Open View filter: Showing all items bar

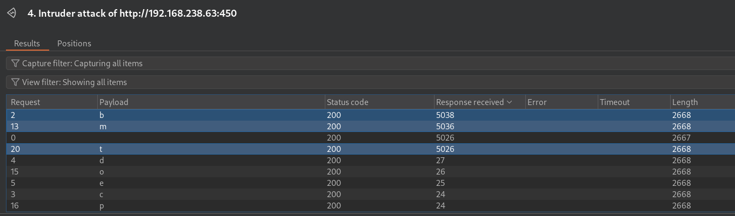[370, 82]
